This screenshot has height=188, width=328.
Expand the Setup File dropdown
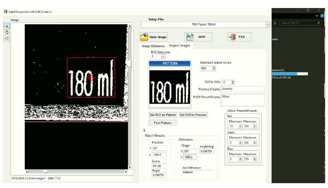pos(268,25)
